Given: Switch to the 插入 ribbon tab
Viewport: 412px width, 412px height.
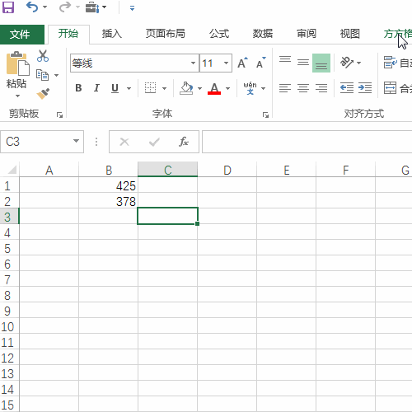Looking at the screenshot, I should (112, 34).
